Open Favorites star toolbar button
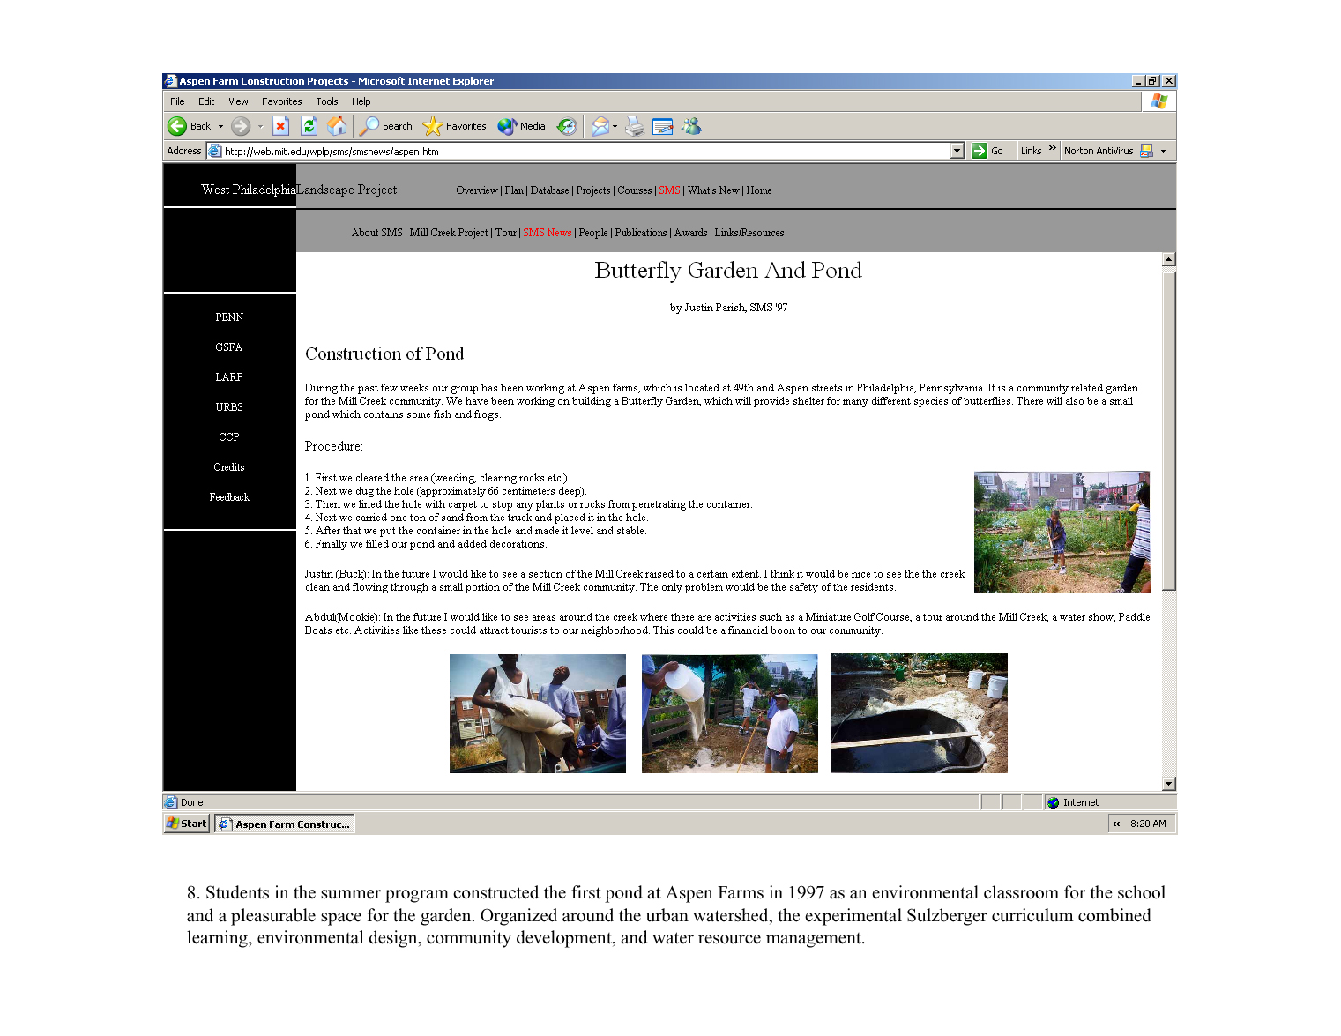Screen dimensions: 1341x1036 [x=455, y=126]
